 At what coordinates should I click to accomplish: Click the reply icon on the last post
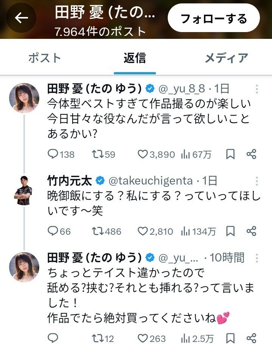(53, 338)
